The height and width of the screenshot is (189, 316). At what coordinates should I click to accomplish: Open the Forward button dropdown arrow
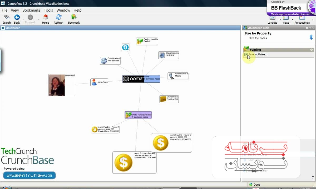pyautogui.click(x=38, y=19)
